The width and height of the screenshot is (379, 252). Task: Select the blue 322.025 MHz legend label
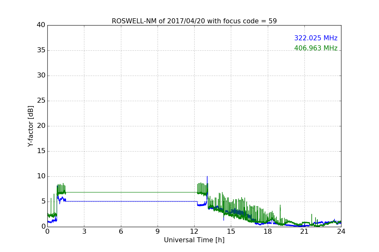(316, 38)
